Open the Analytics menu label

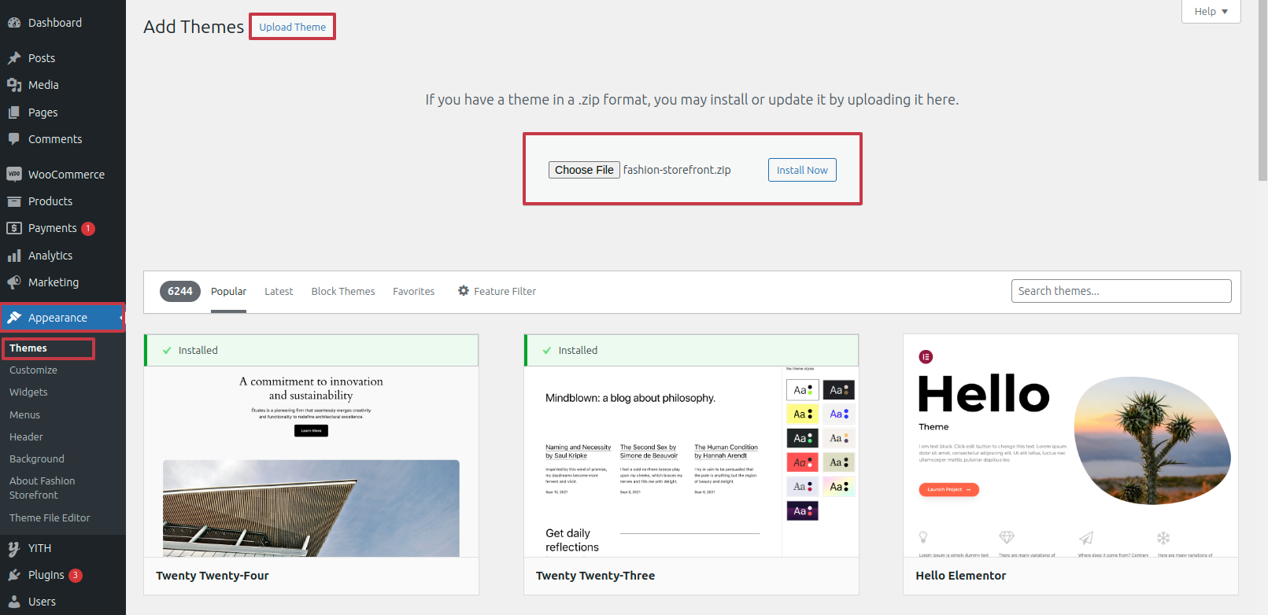[50, 256]
